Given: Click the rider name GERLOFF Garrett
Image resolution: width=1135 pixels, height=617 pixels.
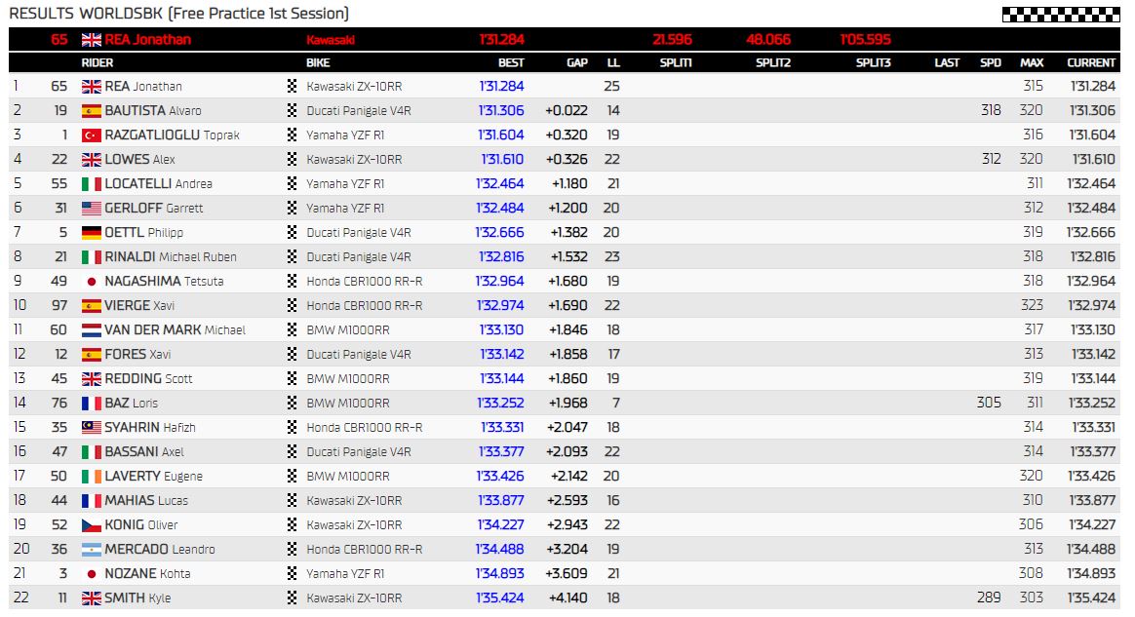Looking at the screenshot, I should 153,209.
